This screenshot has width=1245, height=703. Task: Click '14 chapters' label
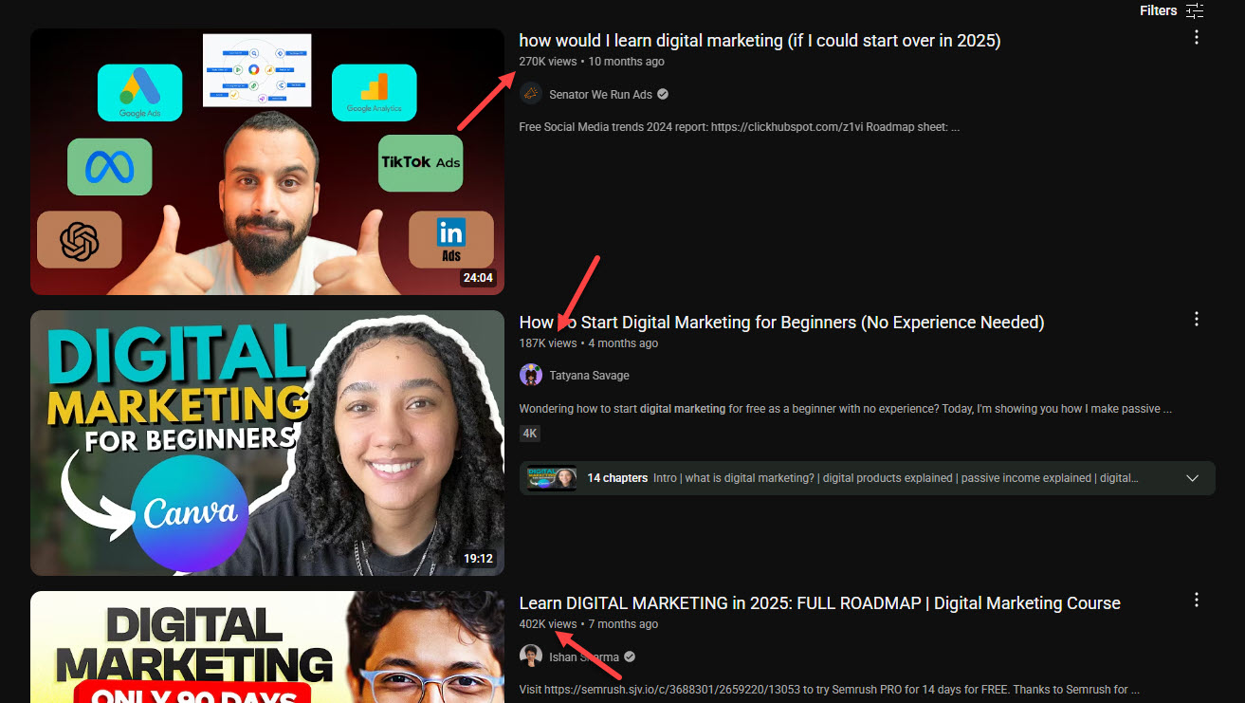(x=617, y=478)
